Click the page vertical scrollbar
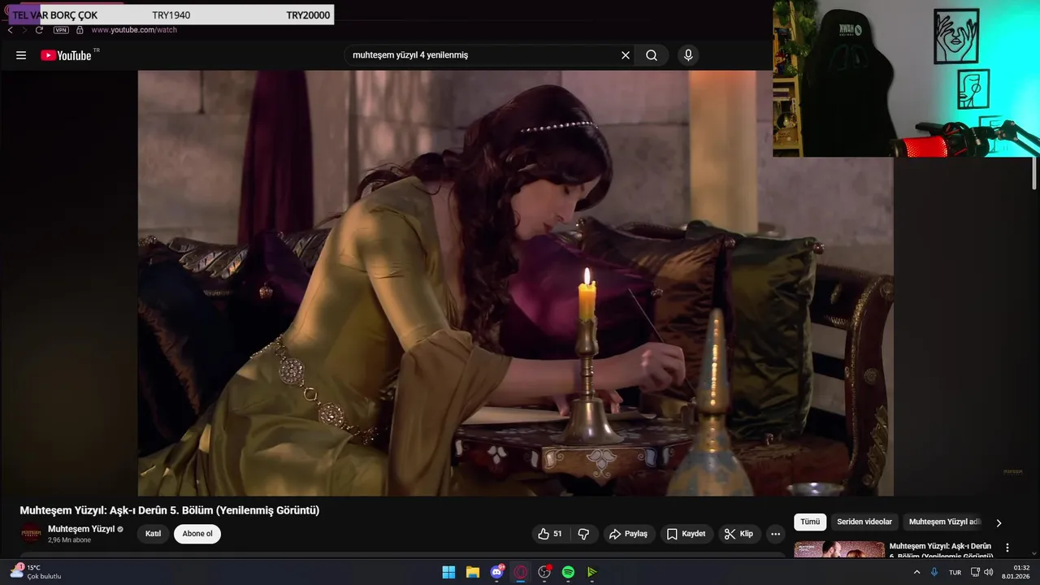Screen dimensions: 1040x585 pos(1035,173)
